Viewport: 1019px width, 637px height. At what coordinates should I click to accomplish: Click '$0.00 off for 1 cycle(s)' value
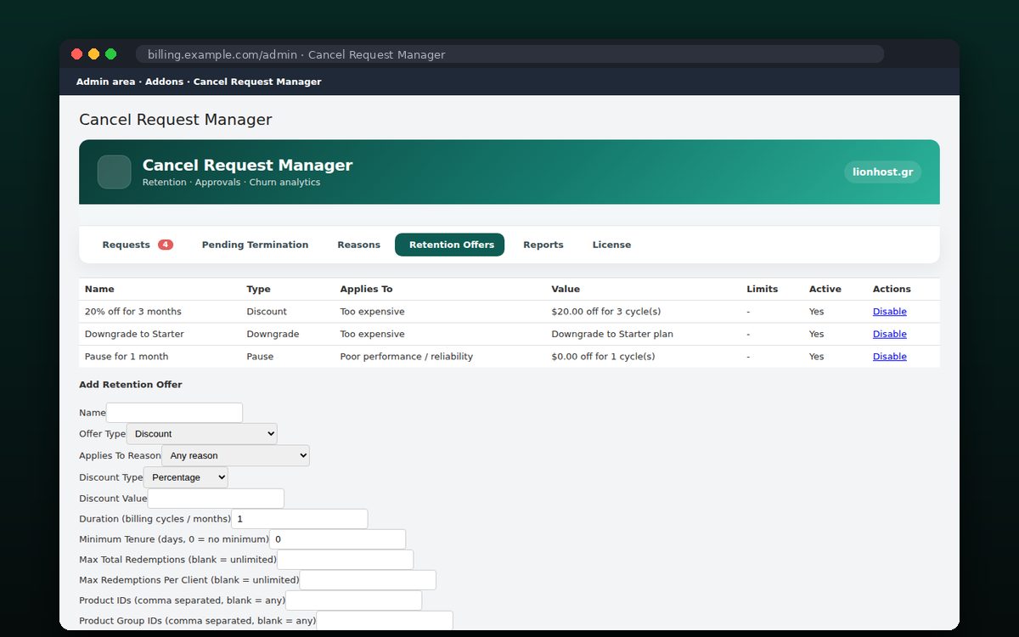603,357
